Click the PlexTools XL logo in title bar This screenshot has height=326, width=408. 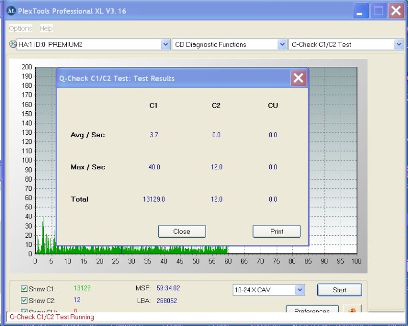(x=11, y=11)
